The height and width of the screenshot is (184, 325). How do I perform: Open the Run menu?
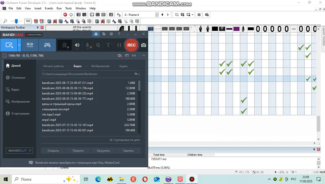click(59, 8)
